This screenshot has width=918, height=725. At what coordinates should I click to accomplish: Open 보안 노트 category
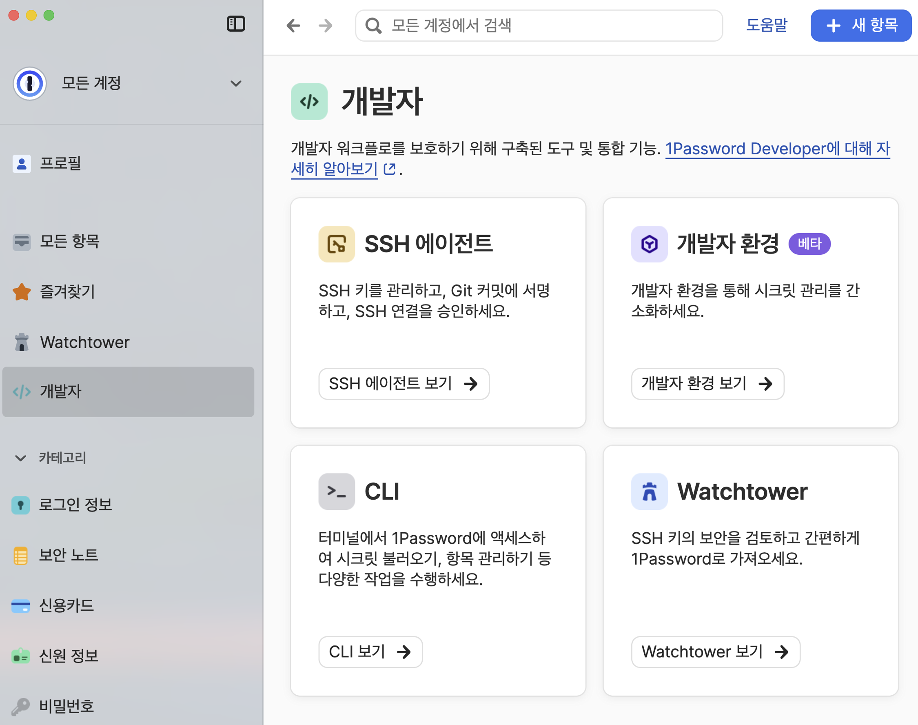pos(128,556)
